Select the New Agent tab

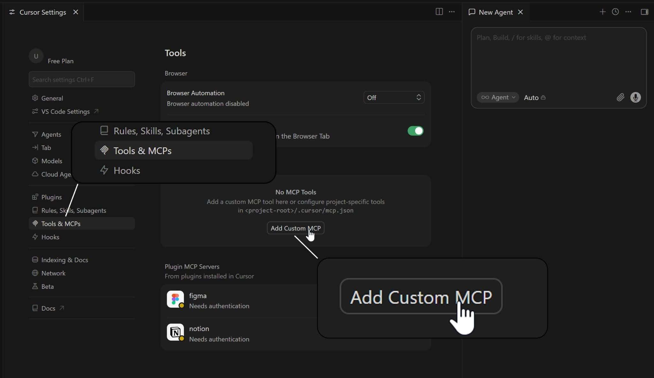click(495, 12)
